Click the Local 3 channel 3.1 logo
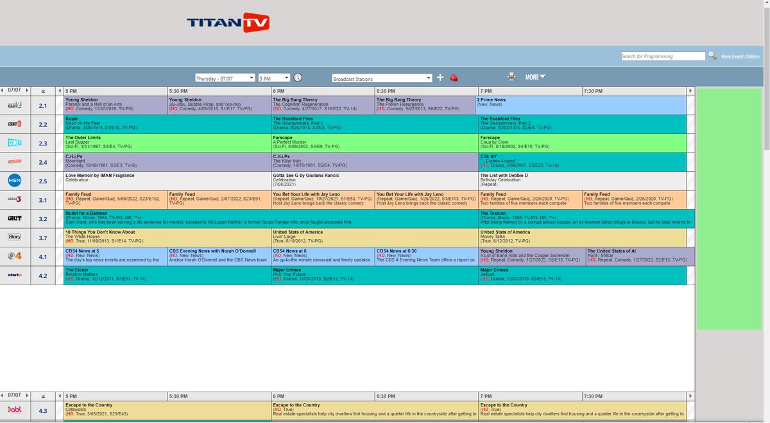The width and height of the screenshot is (770, 423). 15,199
